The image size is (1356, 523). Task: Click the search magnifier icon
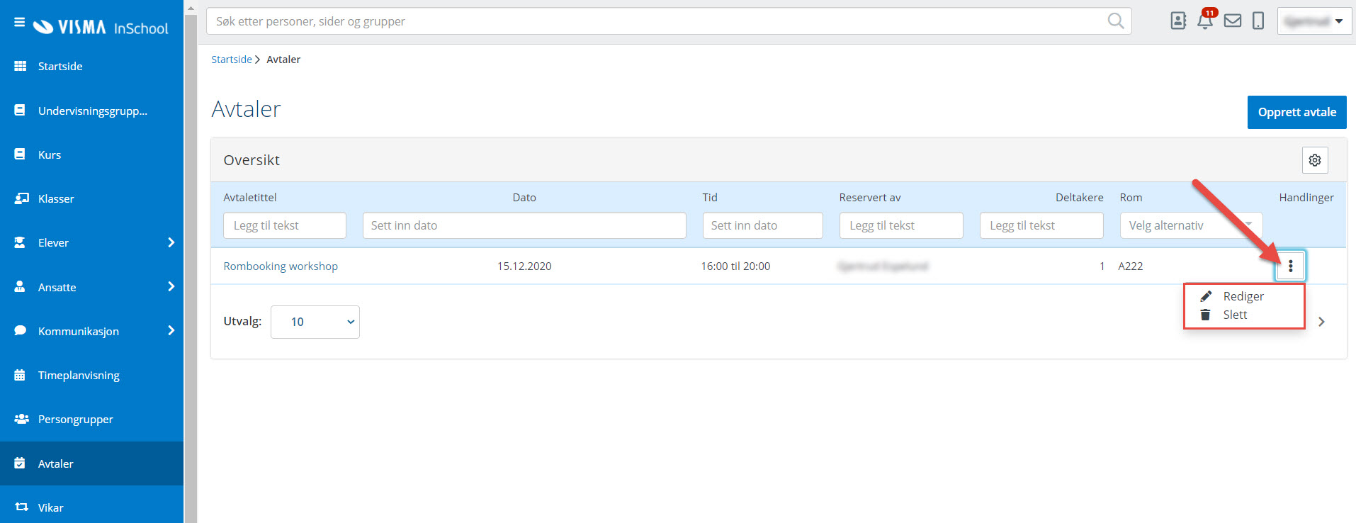(x=1116, y=21)
